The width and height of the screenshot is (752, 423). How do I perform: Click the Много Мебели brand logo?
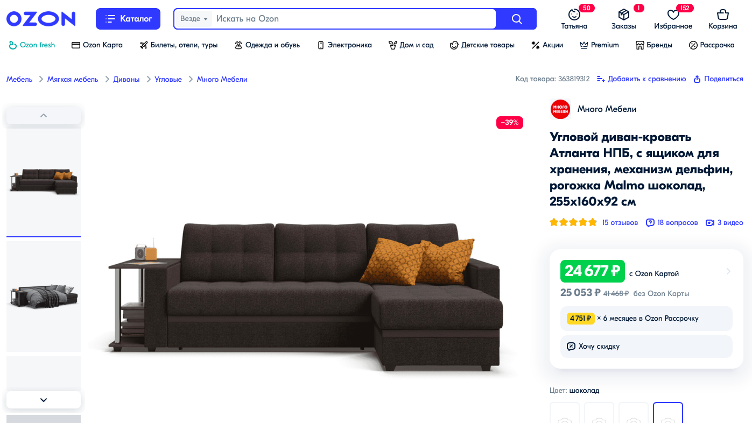(x=560, y=109)
